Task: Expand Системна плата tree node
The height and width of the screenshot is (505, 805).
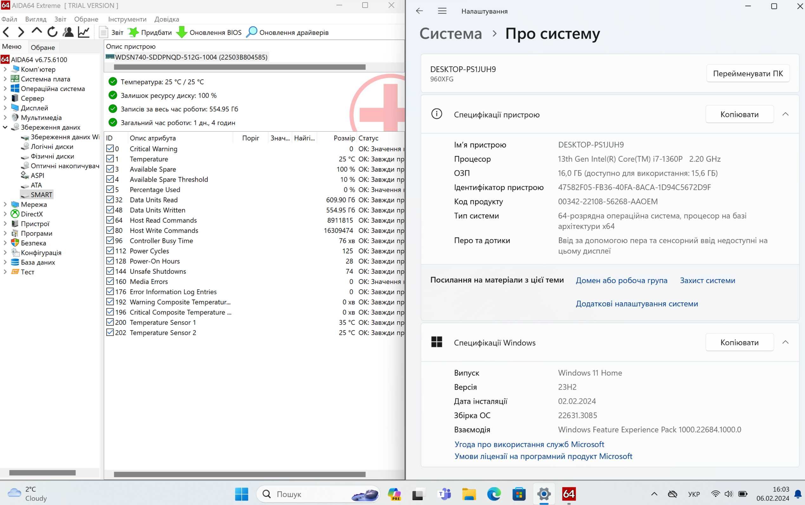Action: click(x=5, y=79)
